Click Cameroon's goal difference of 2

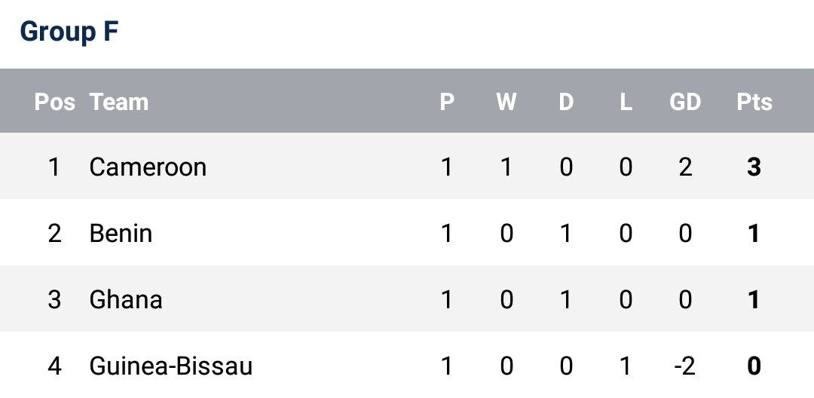pyautogui.click(x=685, y=167)
